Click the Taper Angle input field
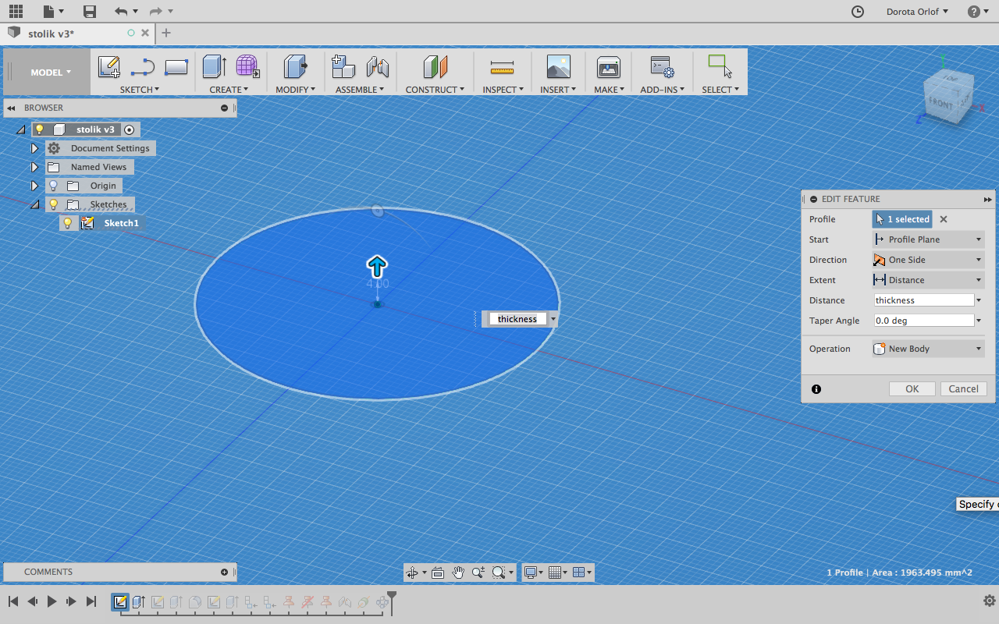 coord(923,321)
